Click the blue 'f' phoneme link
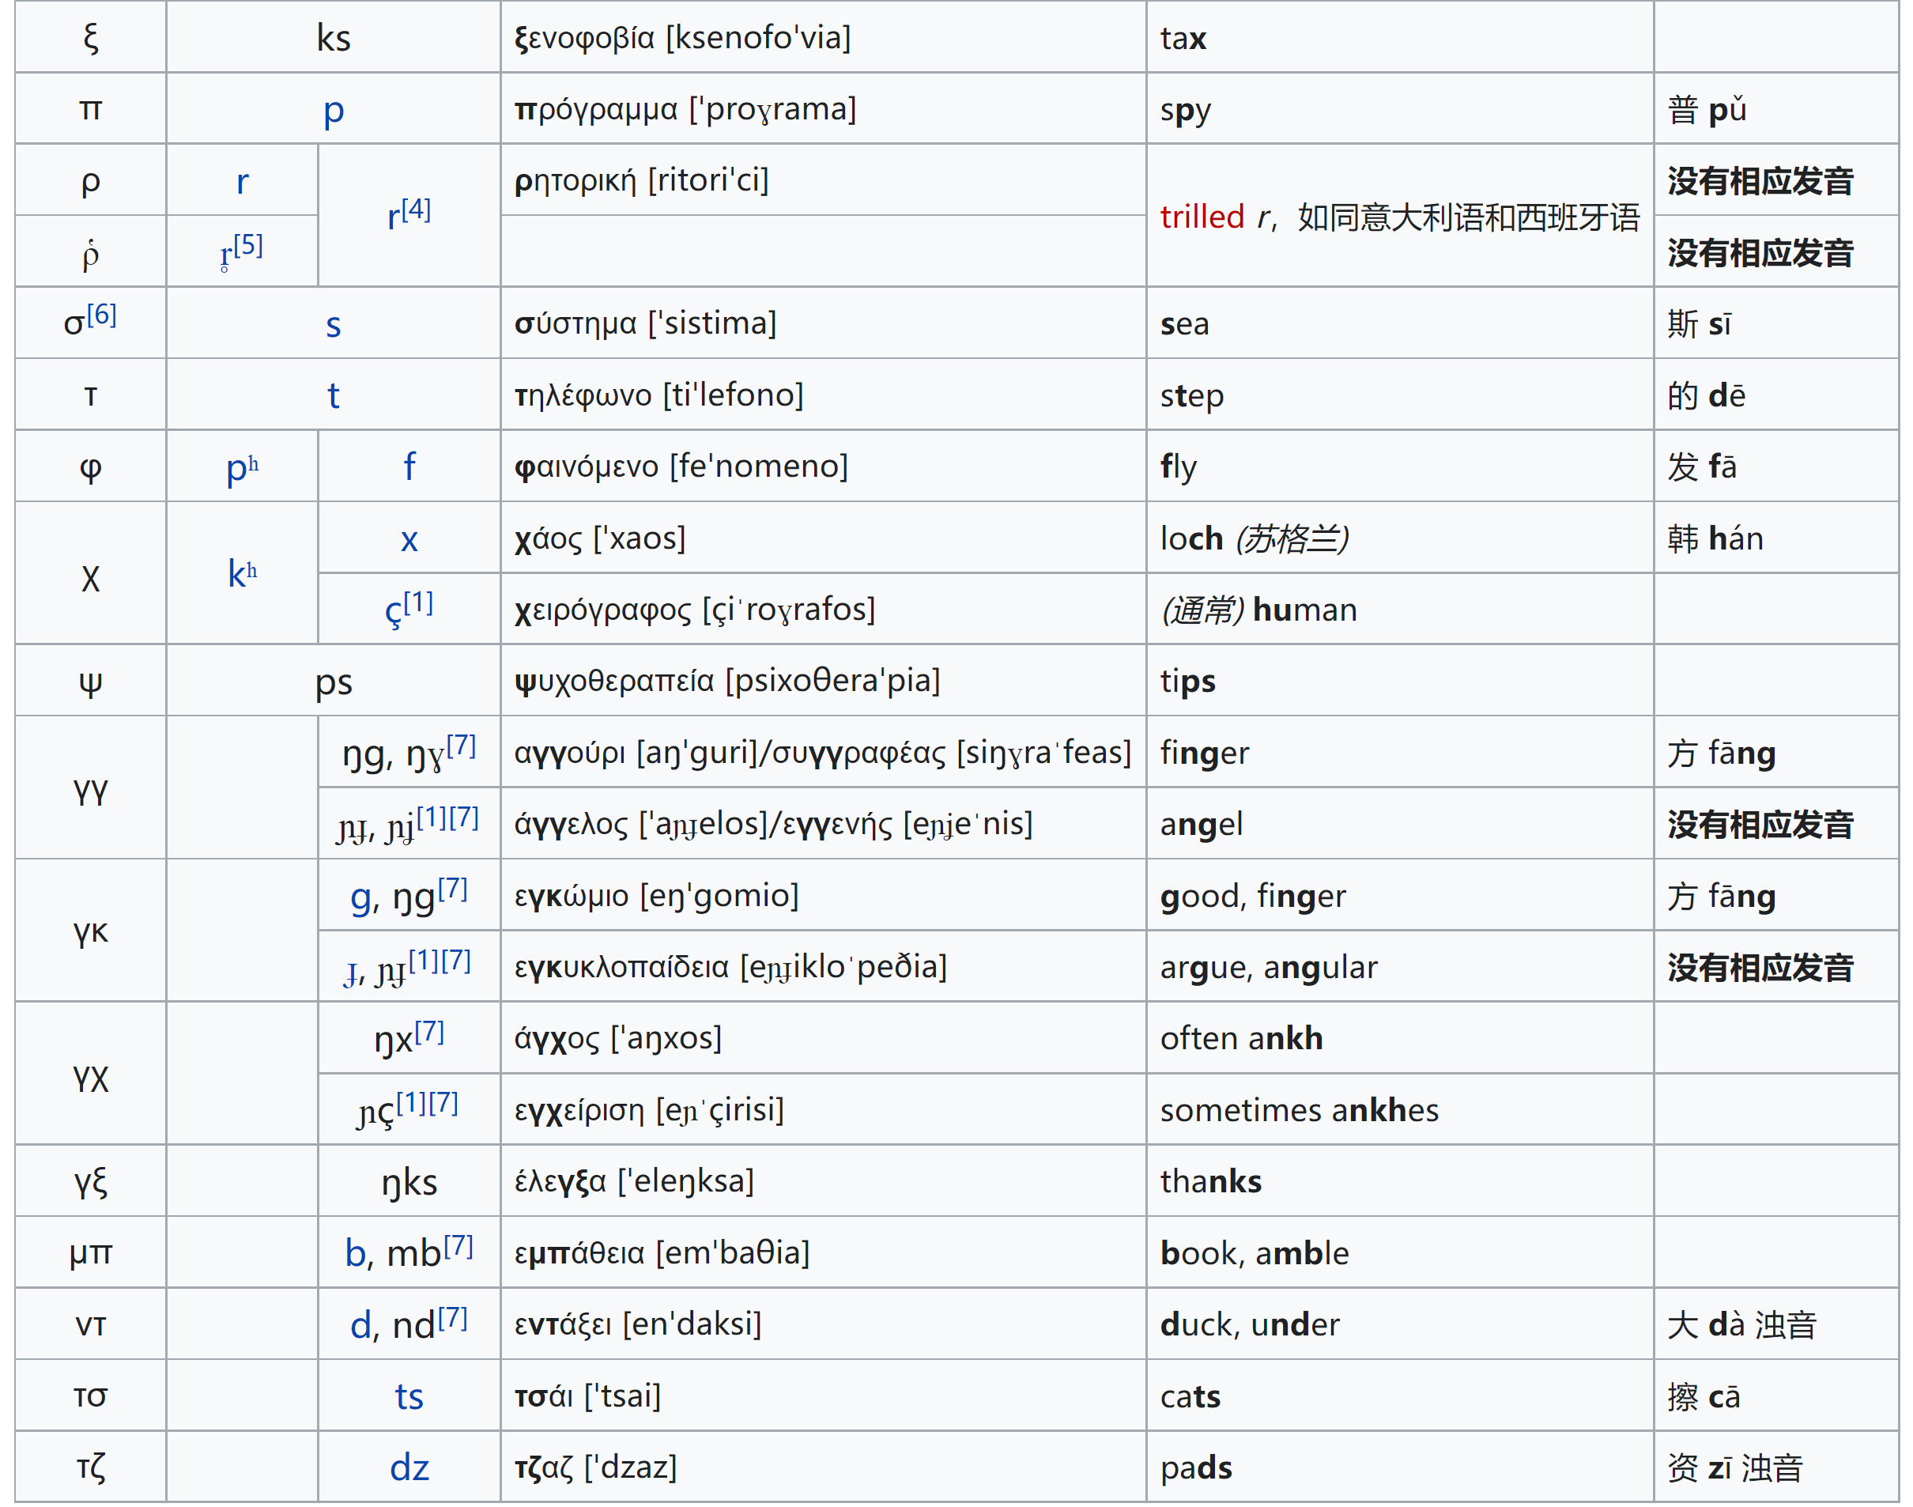 [409, 466]
